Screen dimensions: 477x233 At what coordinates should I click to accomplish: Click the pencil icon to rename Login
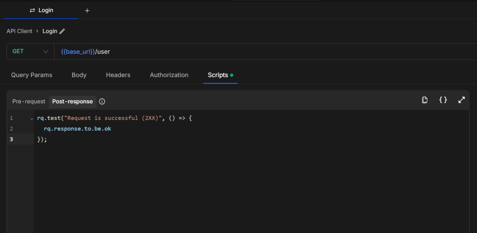pyautogui.click(x=62, y=32)
